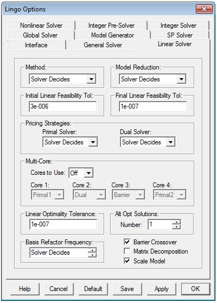Toggle the Scale Model checkbox
This screenshot has height=303, width=217.
point(127,261)
